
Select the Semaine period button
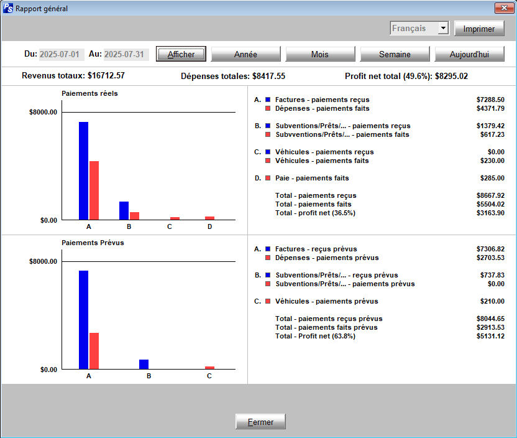point(395,54)
